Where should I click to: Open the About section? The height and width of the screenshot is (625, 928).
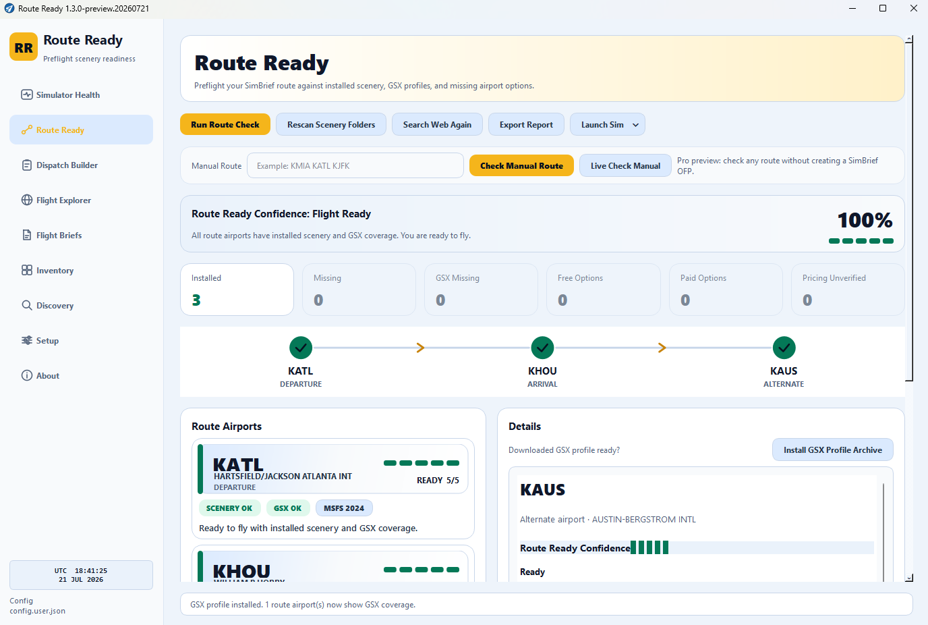click(x=81, y=375)
